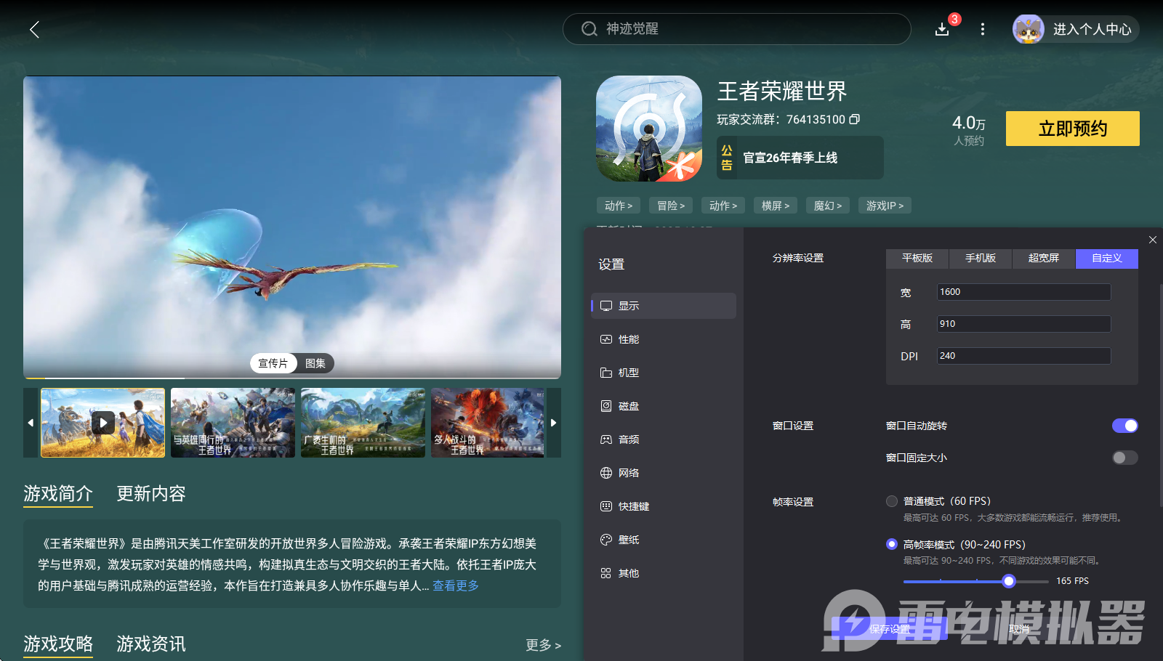The width and height of the screenshot is (1163, 661).
Task: Click the FPS slider handle
Action: pyautogui.click(x=1008, y=581)
